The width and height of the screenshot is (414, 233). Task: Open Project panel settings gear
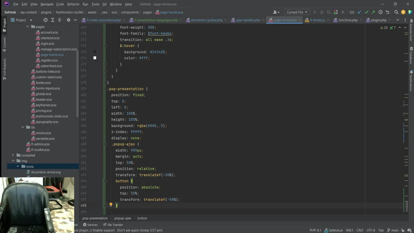68,20
